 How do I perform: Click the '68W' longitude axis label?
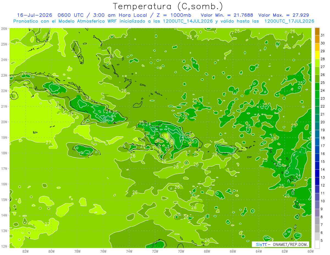click(207, 251)
